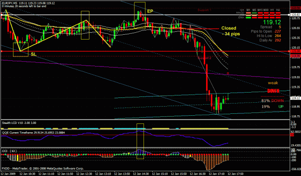This screenshot has width=301, height=176.
Task: Click the '19%' up probability value
Action: tap(266, 107)
